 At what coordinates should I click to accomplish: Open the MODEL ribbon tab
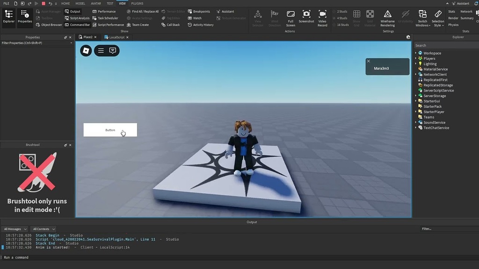pyautogui.click(x=80, y=3)
